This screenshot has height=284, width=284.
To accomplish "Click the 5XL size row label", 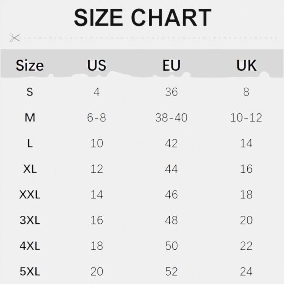I will tap(30, 271).
